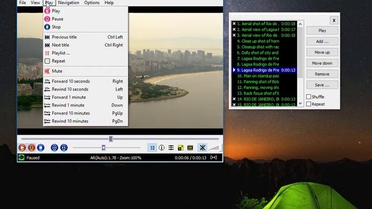The width and height of the screenshot is (372, 209).
Task: Click Save ... button in playlist editor
Action: pos(322,85)
